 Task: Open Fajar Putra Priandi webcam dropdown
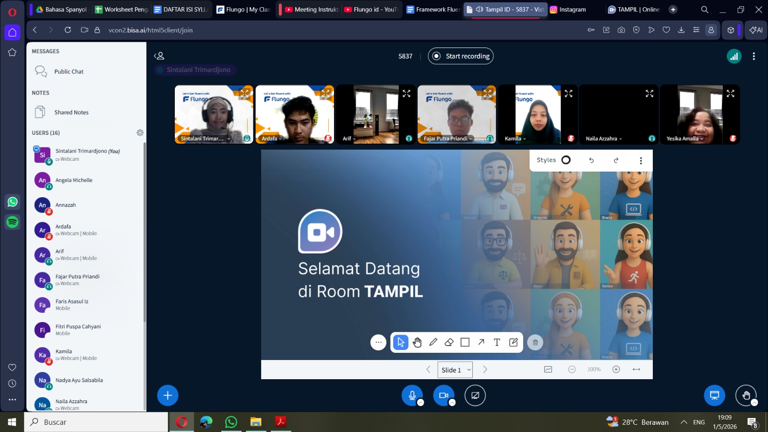[x=448, y=139]
